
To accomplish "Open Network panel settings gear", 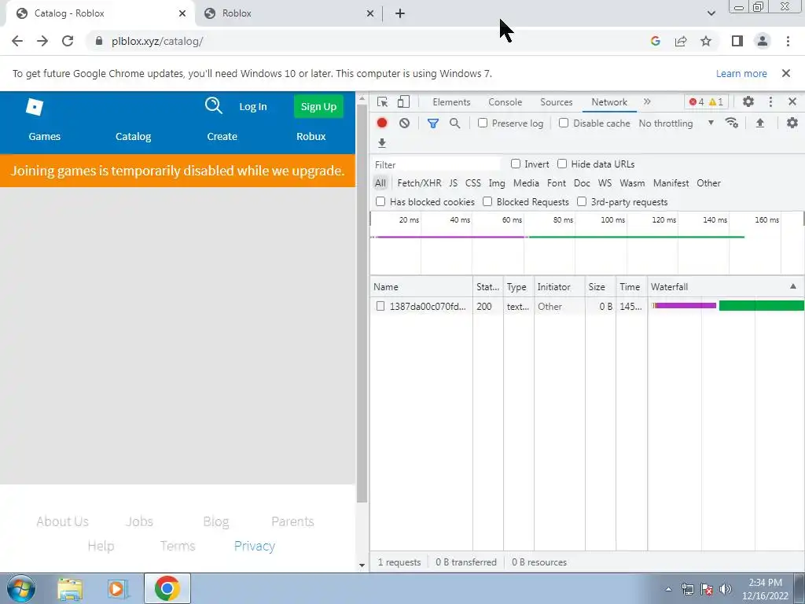I will pos(792,123).
